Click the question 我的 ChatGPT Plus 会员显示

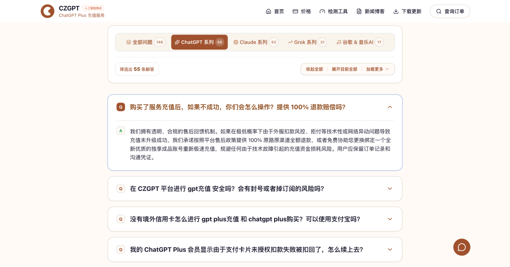pyautogui.click(x=246, y=250)
